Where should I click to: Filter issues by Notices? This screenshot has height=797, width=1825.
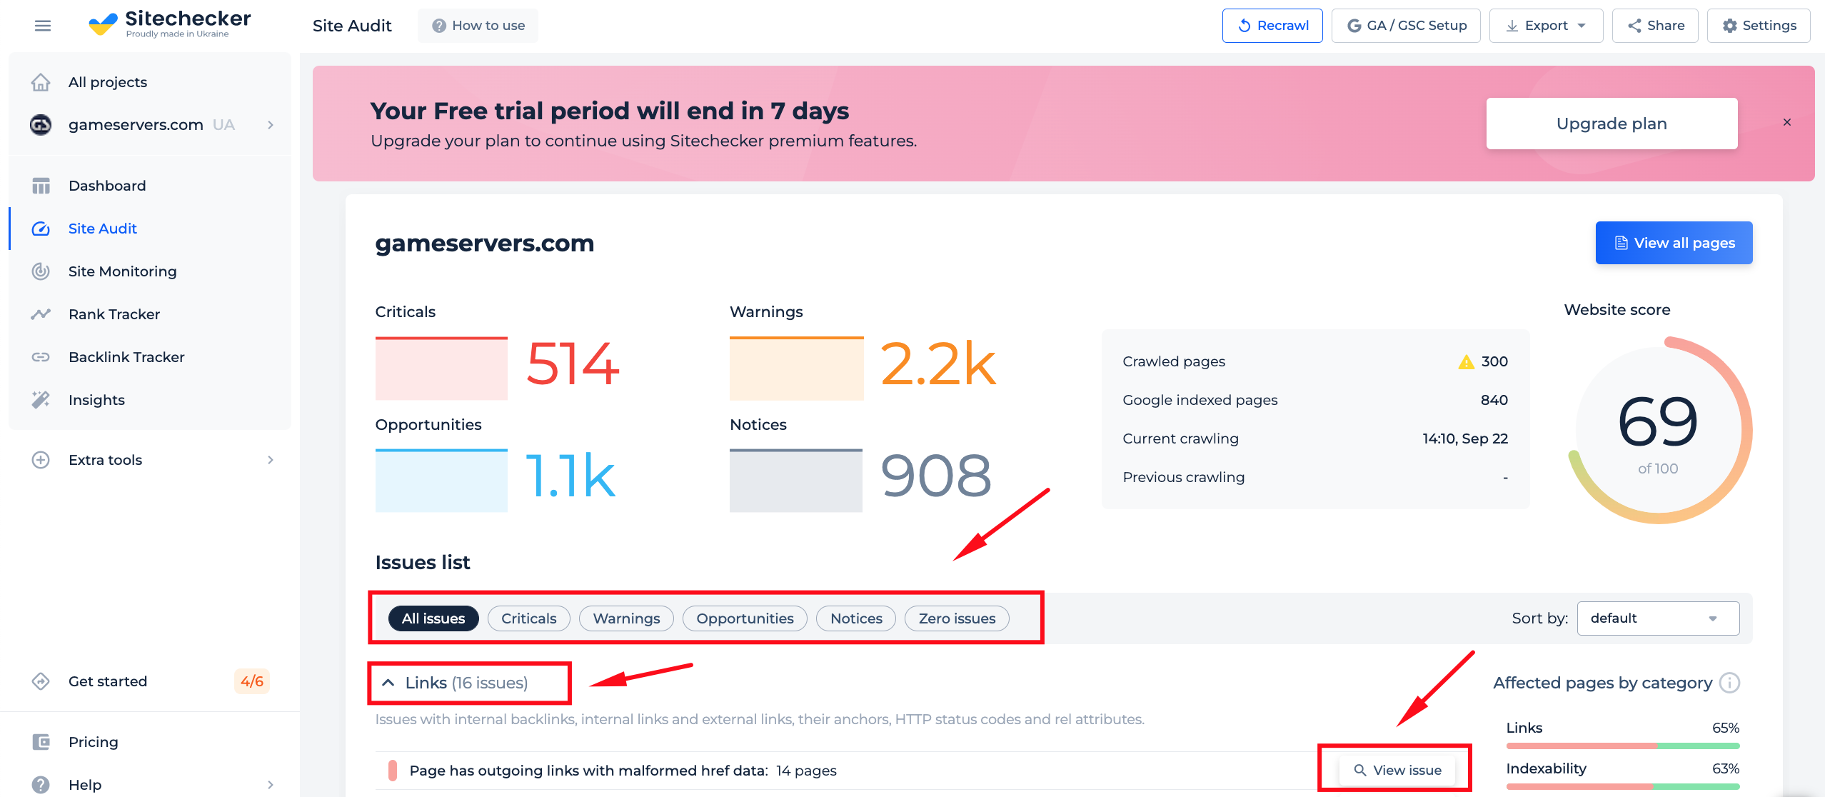pyautogui.click(x=856, y=618)
